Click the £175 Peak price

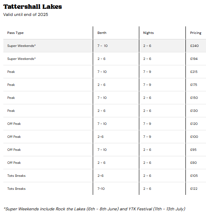194,85
